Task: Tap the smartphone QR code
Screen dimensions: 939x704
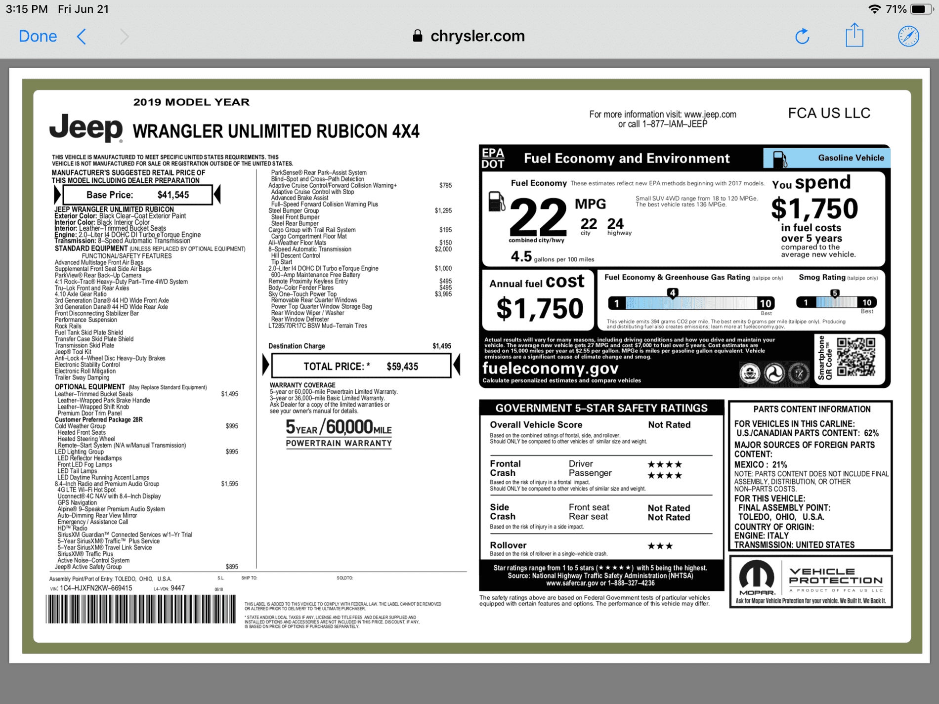Action: coord(856,357)
